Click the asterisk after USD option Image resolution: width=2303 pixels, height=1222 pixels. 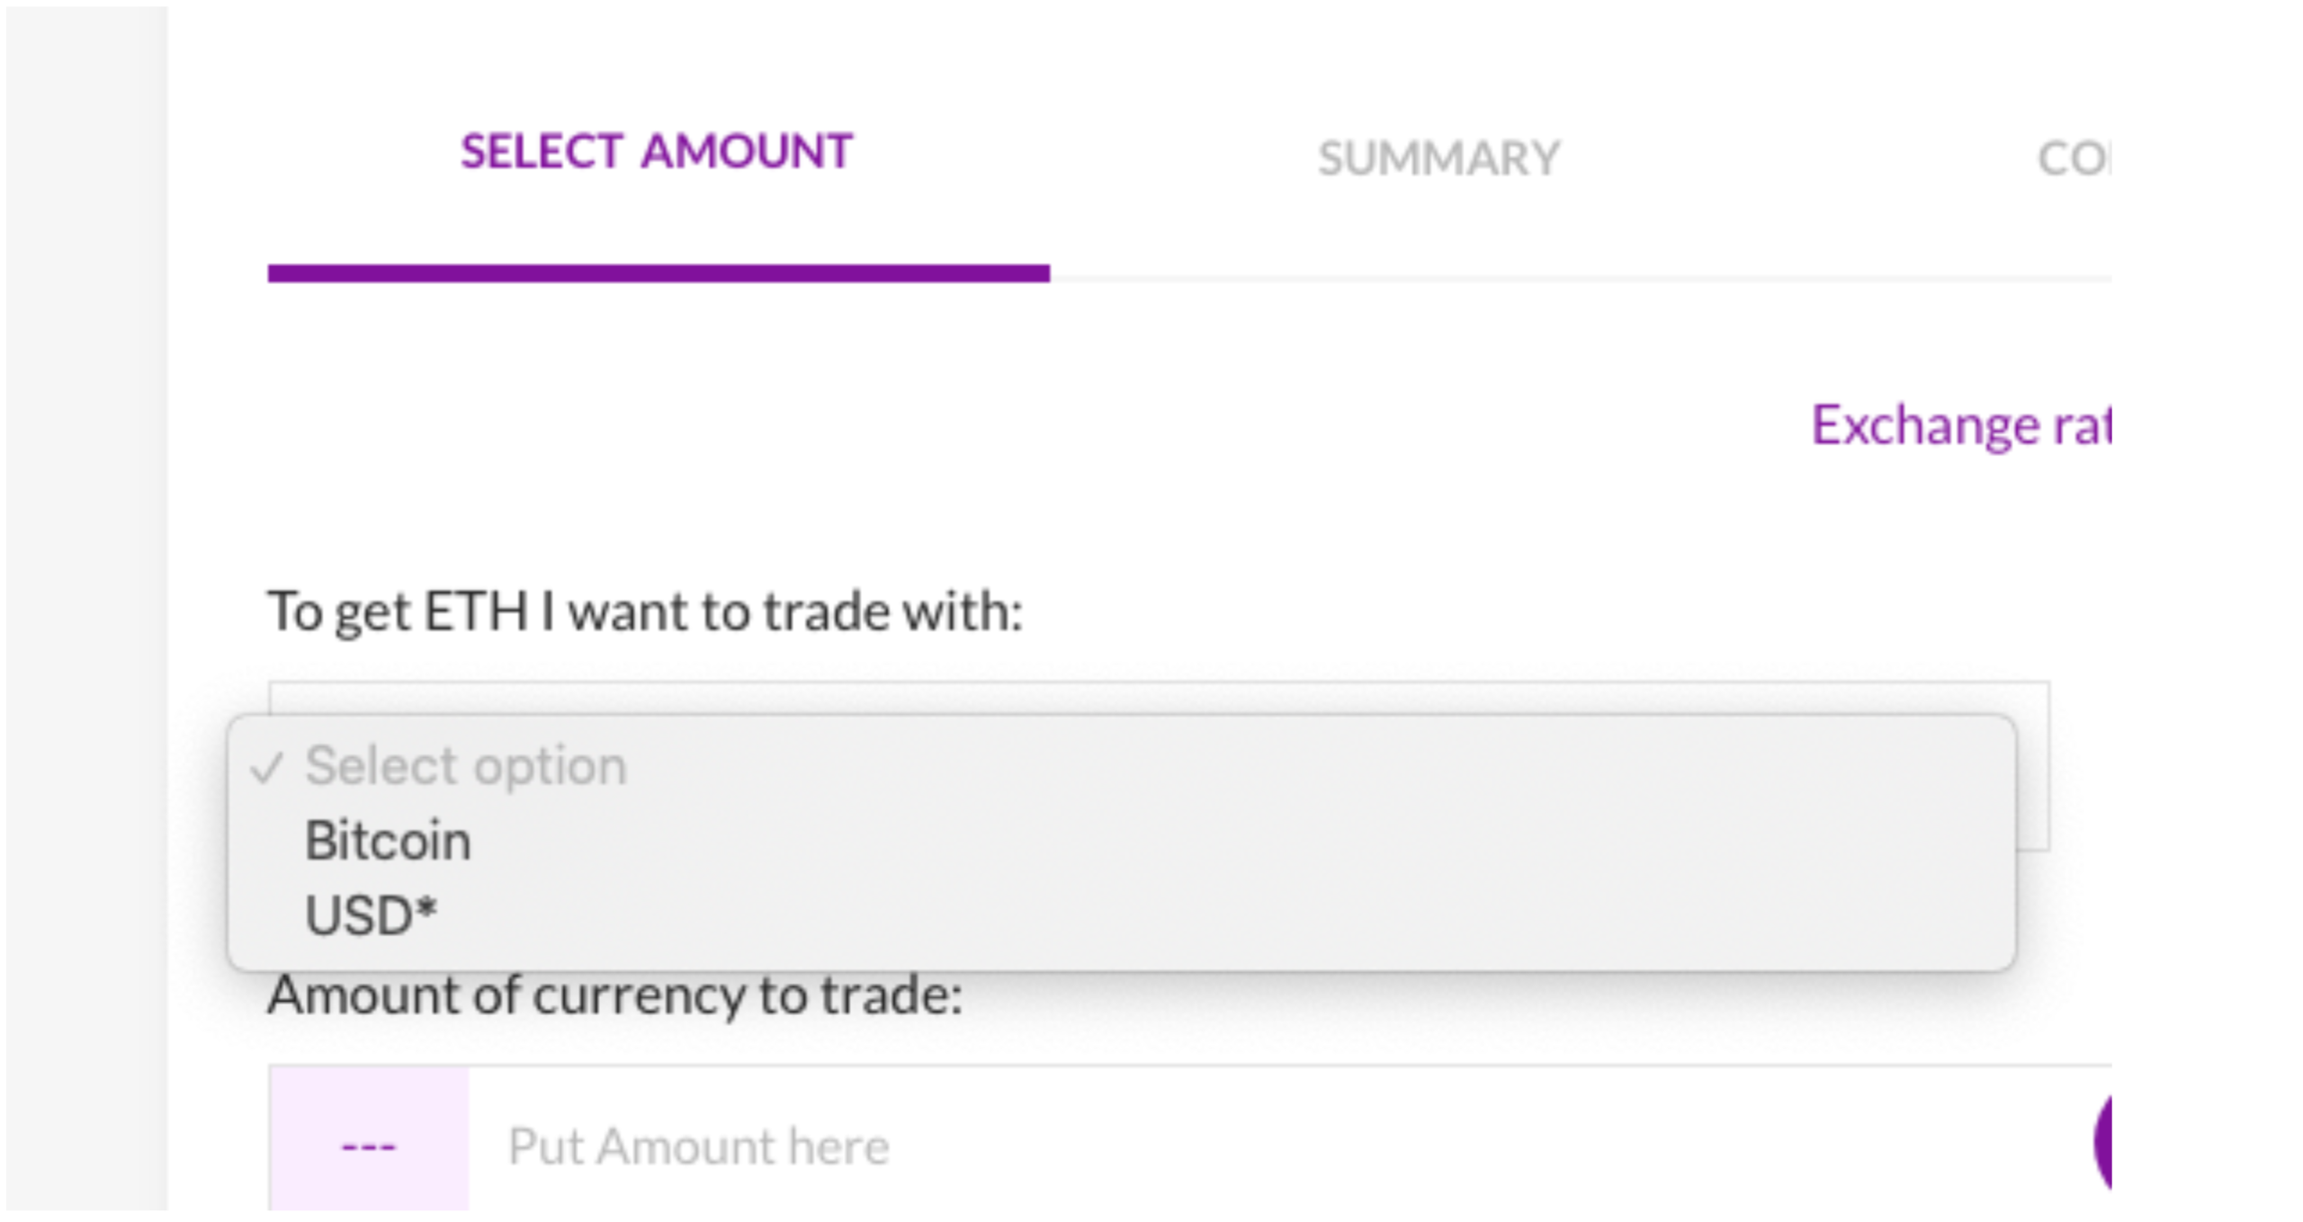(426, 910)
